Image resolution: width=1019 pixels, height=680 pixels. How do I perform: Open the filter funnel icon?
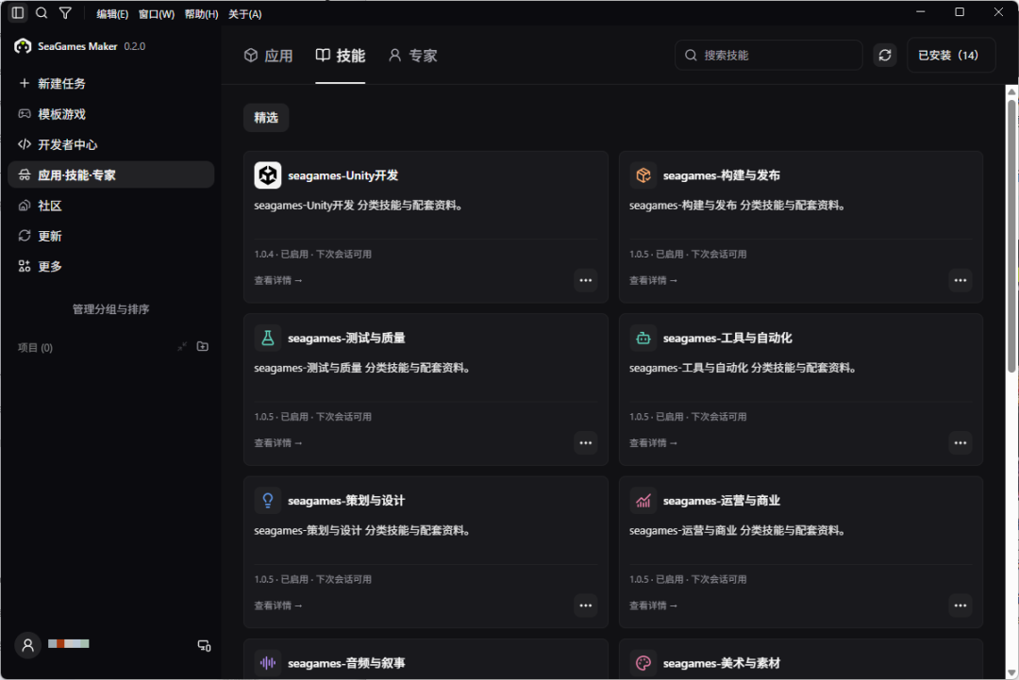(65, 12)
